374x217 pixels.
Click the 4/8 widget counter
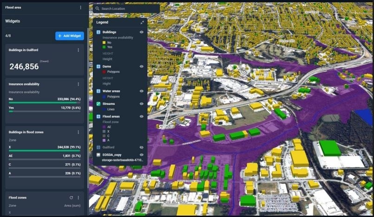coord(8,36)
